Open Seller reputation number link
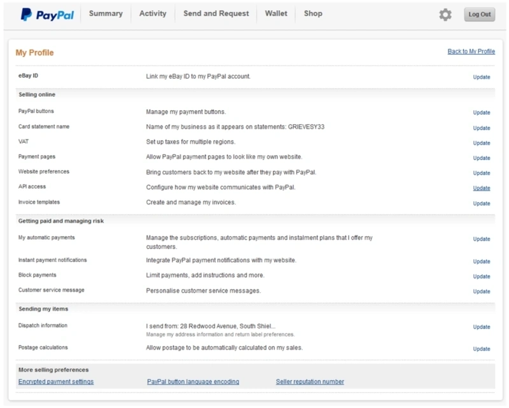Screen dimensions: 509x408 310,382
